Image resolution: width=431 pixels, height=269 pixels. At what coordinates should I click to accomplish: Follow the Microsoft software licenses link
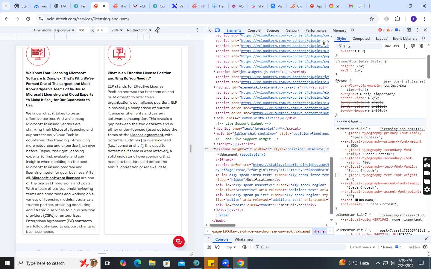coord(56,178)
